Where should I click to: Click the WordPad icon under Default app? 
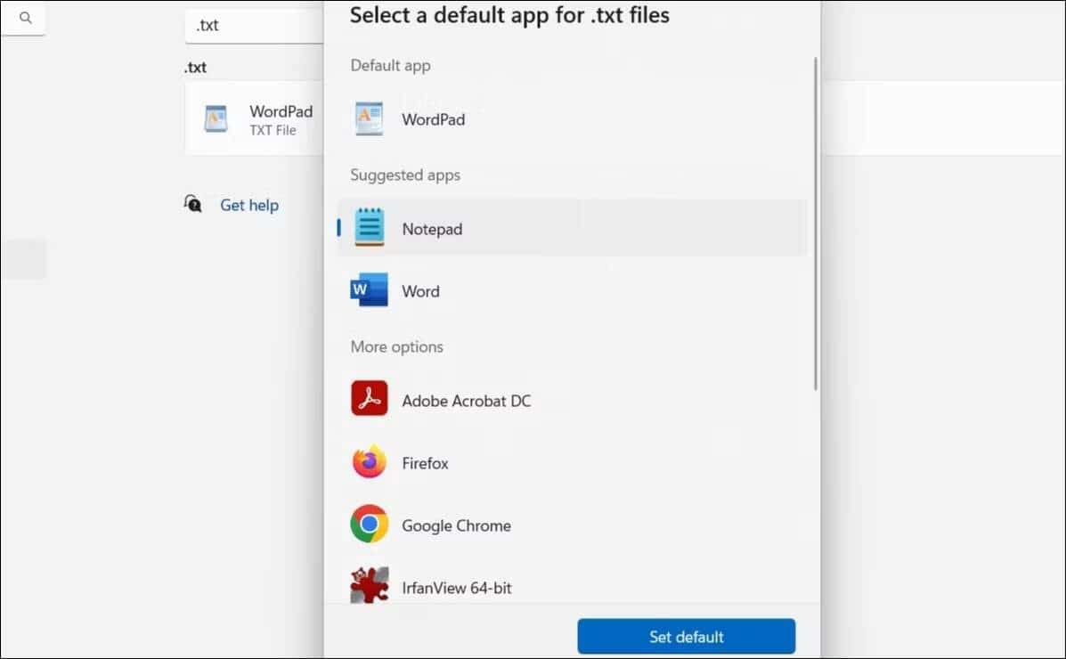369,119
